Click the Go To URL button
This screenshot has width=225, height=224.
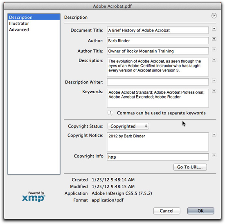click(x=190, y=167)
